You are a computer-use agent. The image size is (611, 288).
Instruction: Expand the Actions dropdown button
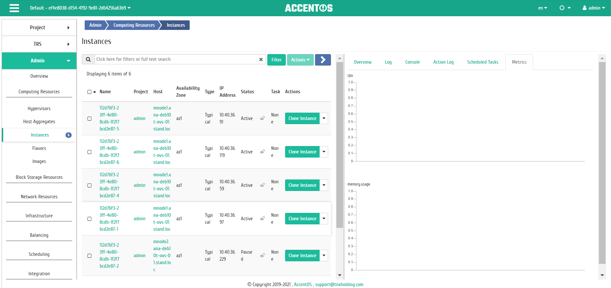click(x=300, y=60)
